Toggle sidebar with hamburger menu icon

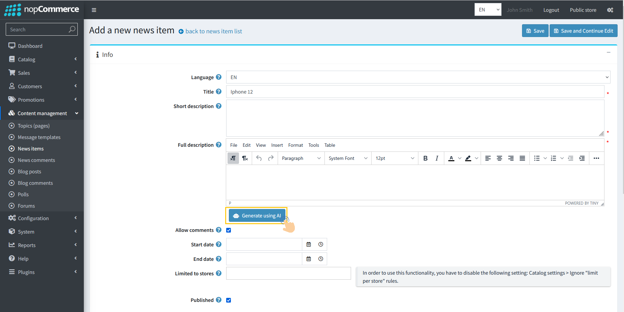[x=94, y=10]
